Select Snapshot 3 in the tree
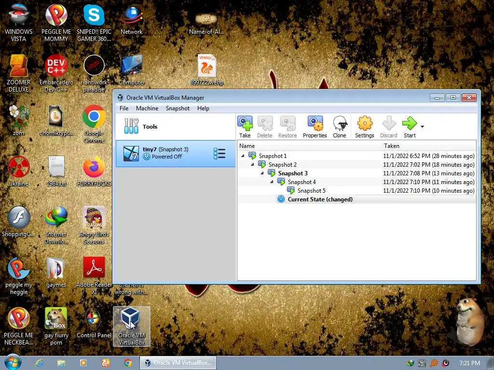This screenshot has width=494, height=370. (x=293, y=173)
